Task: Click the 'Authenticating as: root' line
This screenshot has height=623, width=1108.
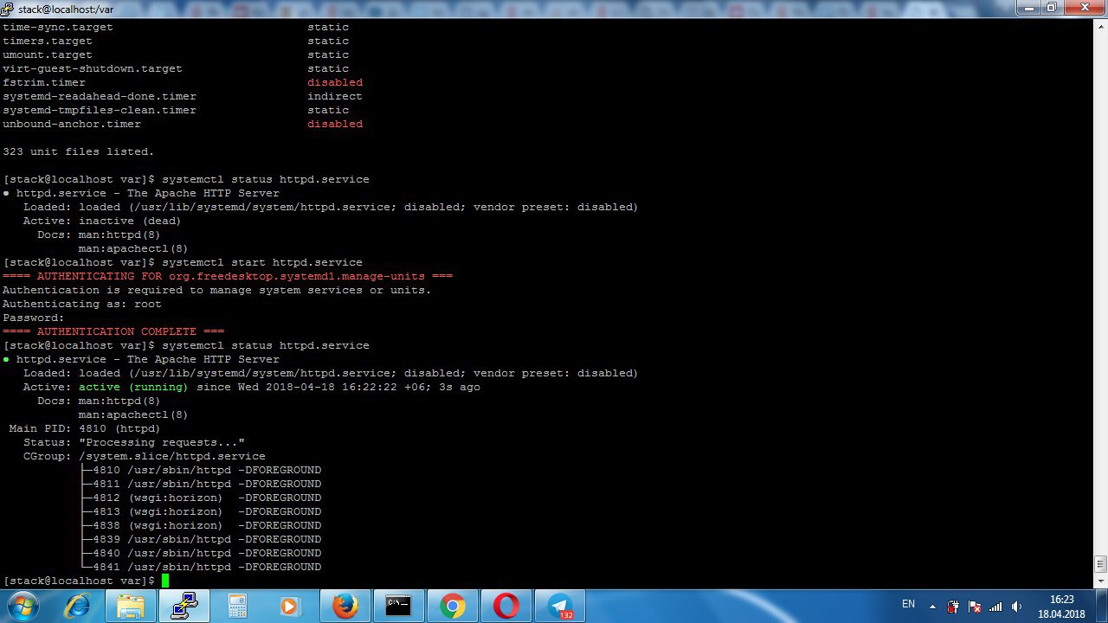Action: (x=82, y=304)
